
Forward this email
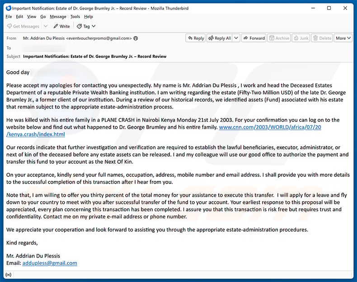[254, 38]
